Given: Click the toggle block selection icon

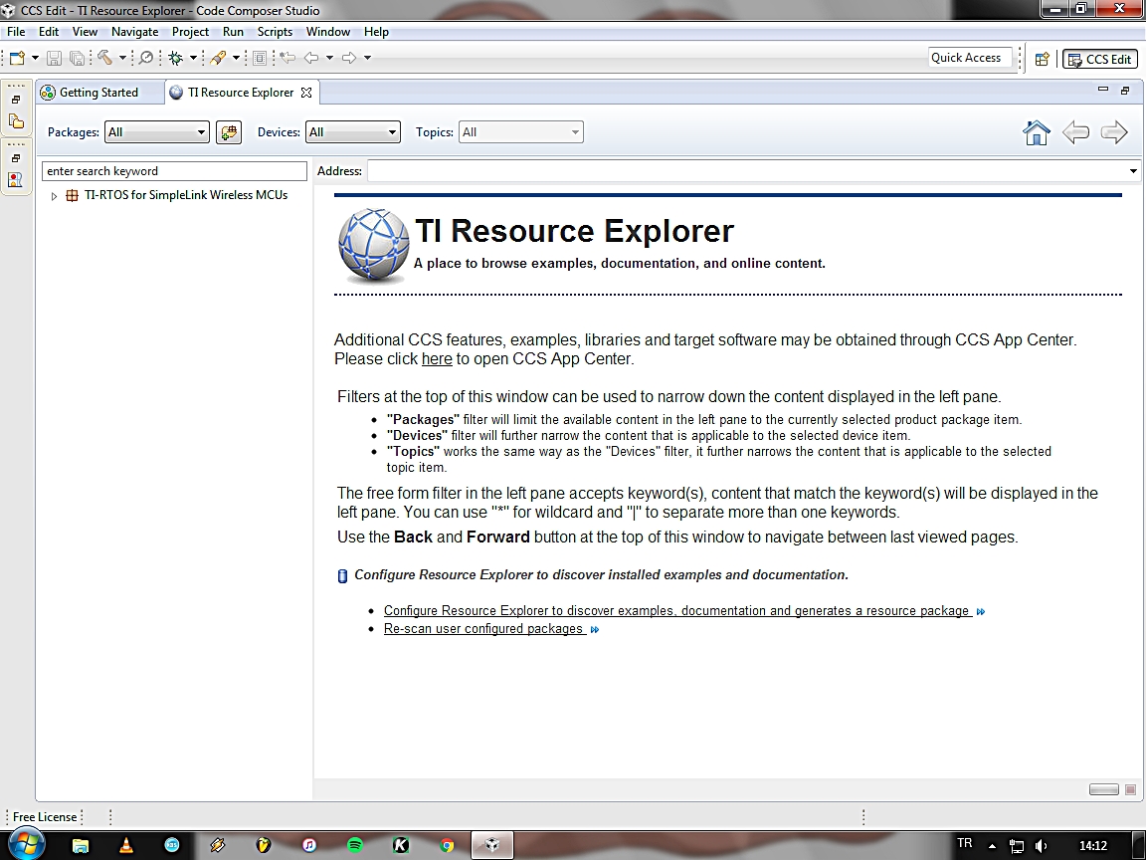Looking at the screenshot, I should pyautogui.click(x=260, y=58).
